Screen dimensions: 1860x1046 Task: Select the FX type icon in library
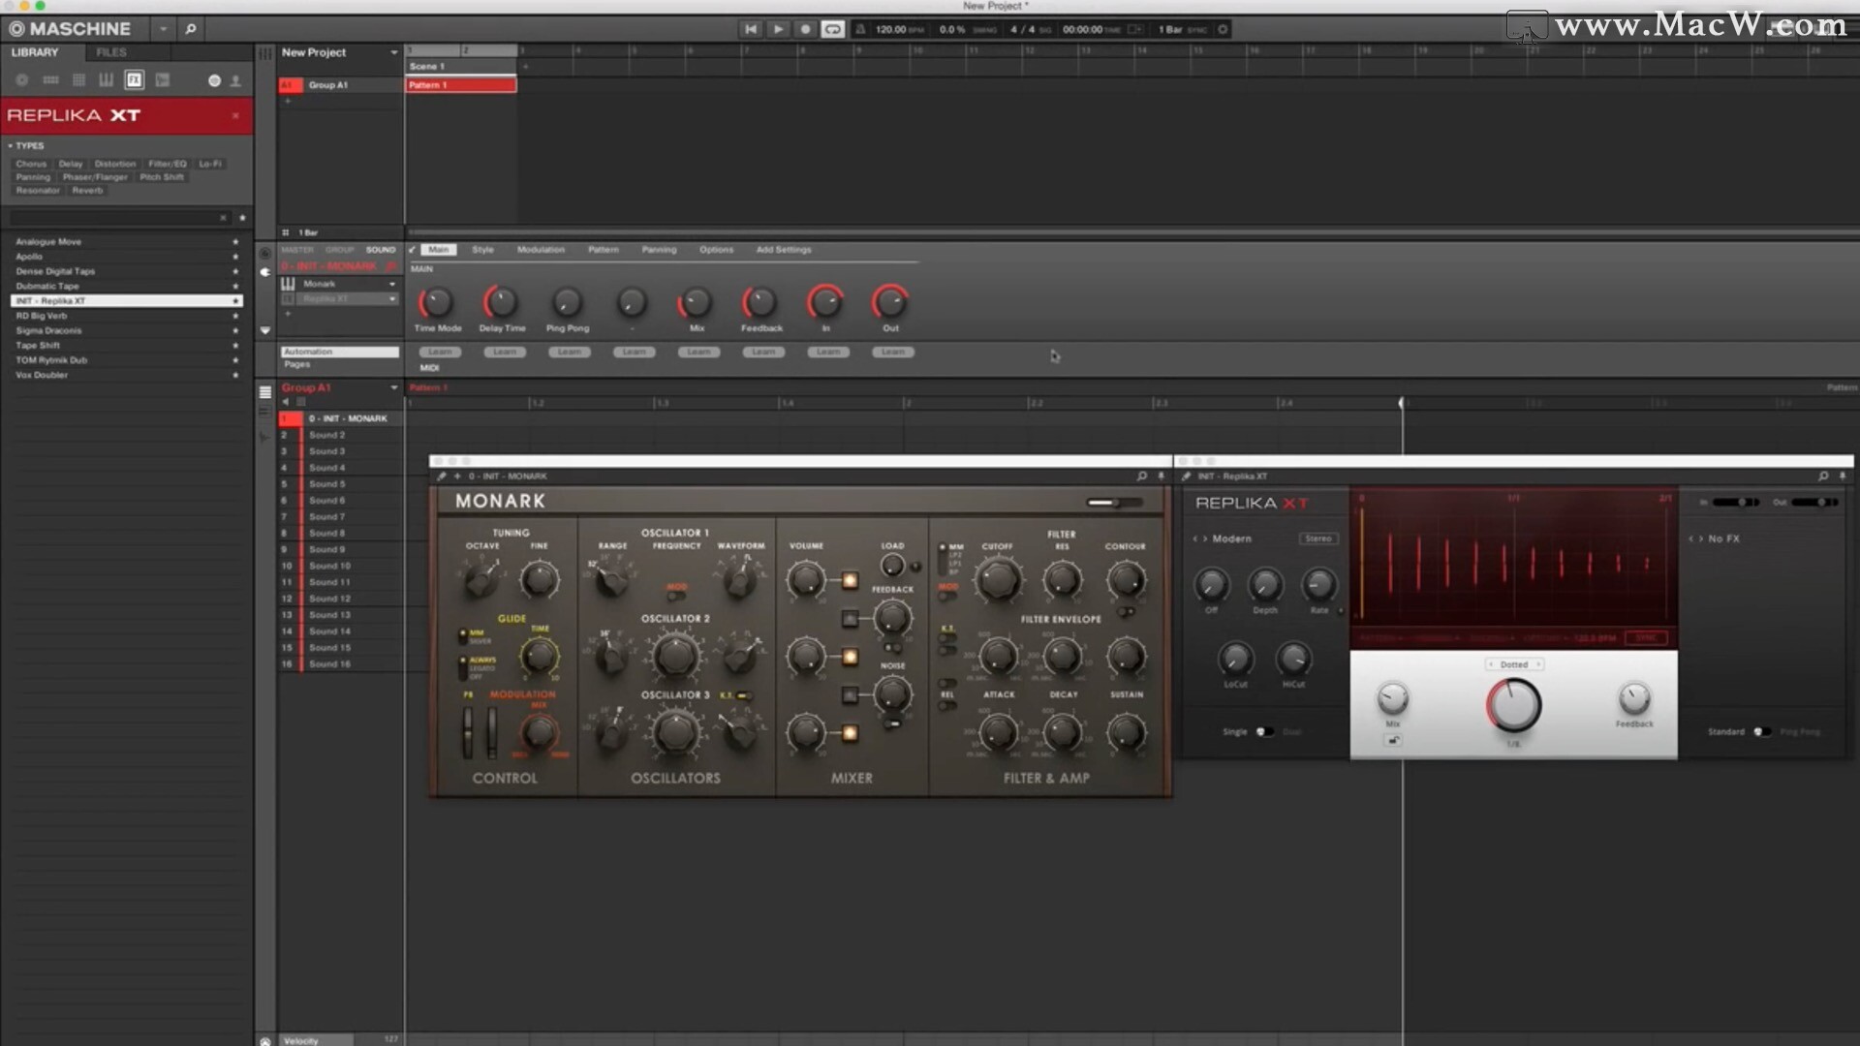pyautogui.click(x=135, y=80)
